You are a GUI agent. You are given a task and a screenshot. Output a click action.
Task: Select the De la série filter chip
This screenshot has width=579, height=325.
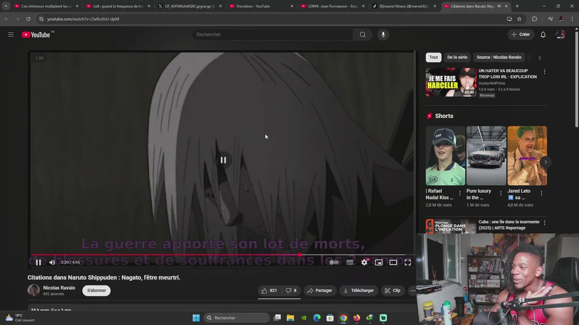(457, 57)
